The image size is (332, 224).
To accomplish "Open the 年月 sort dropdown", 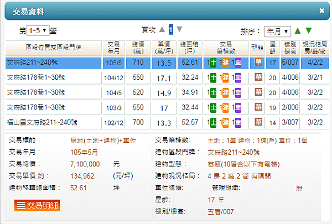I will (x=278, y=32).
